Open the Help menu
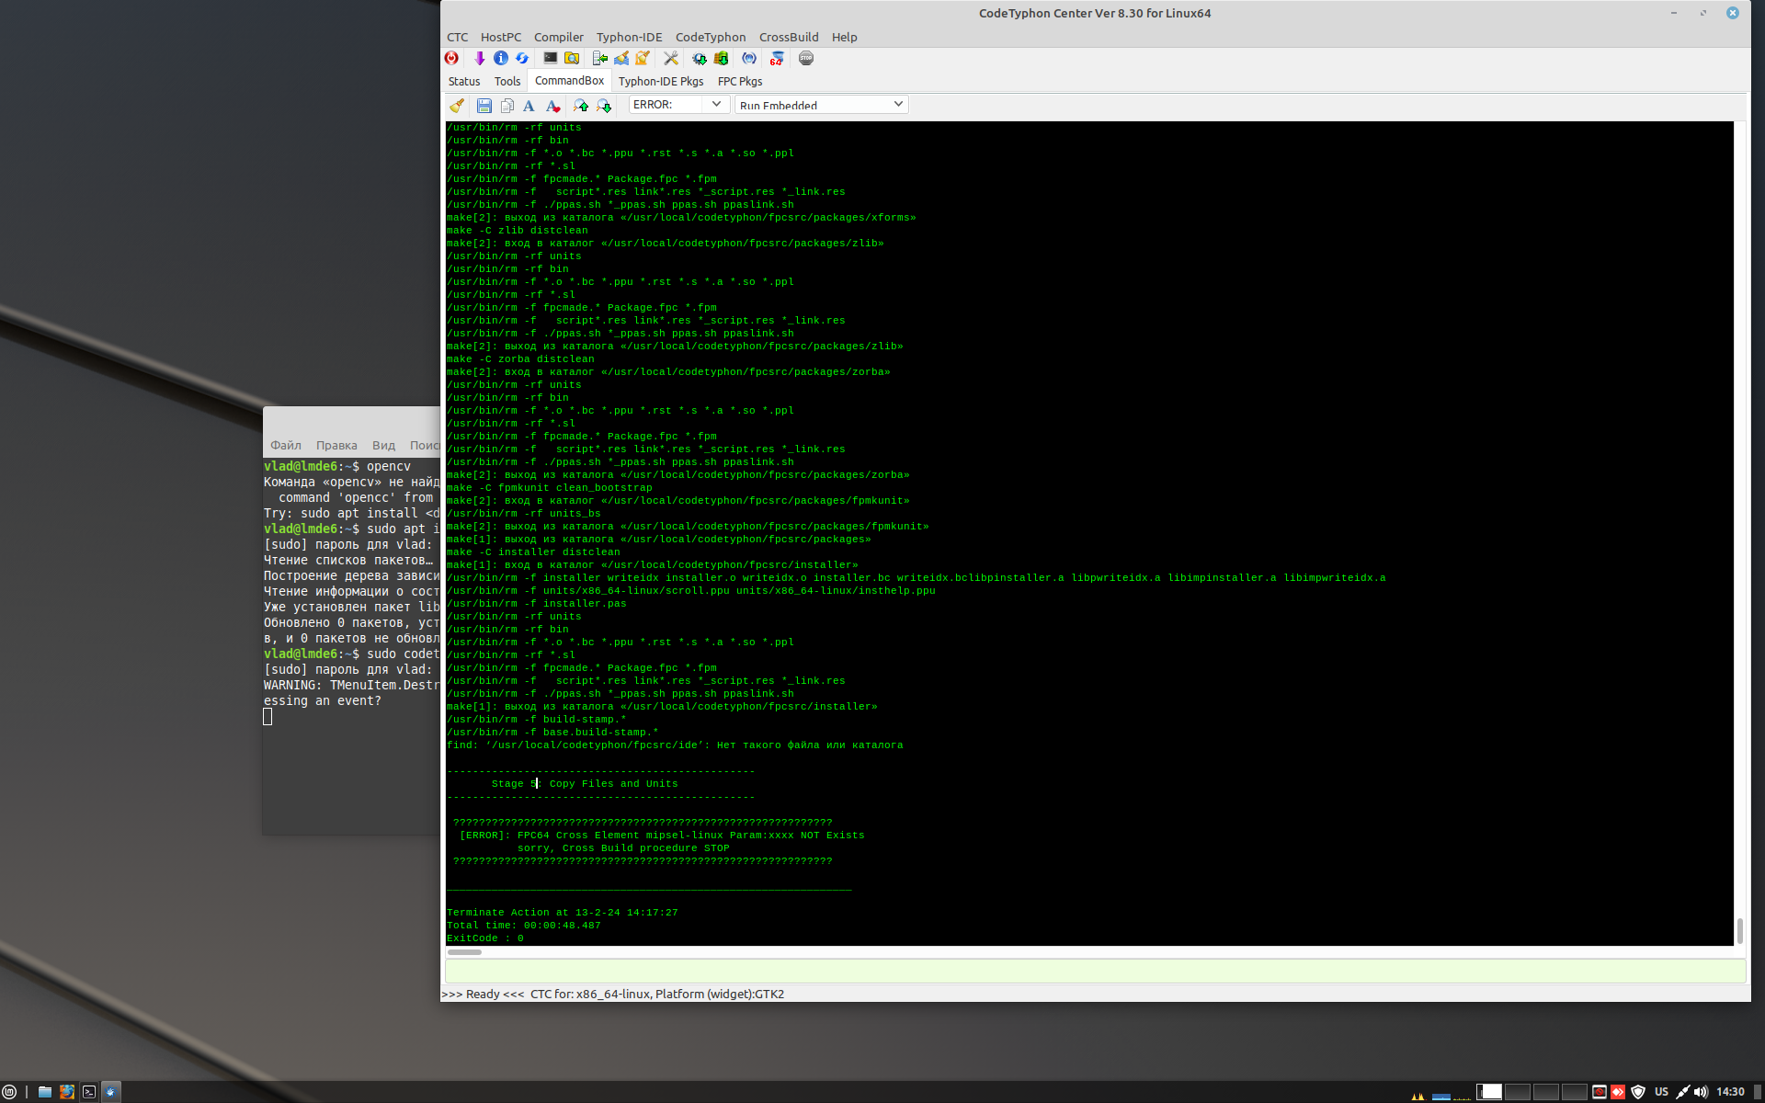Viewport: 1765px width, 1103px height. pos(844,37)
